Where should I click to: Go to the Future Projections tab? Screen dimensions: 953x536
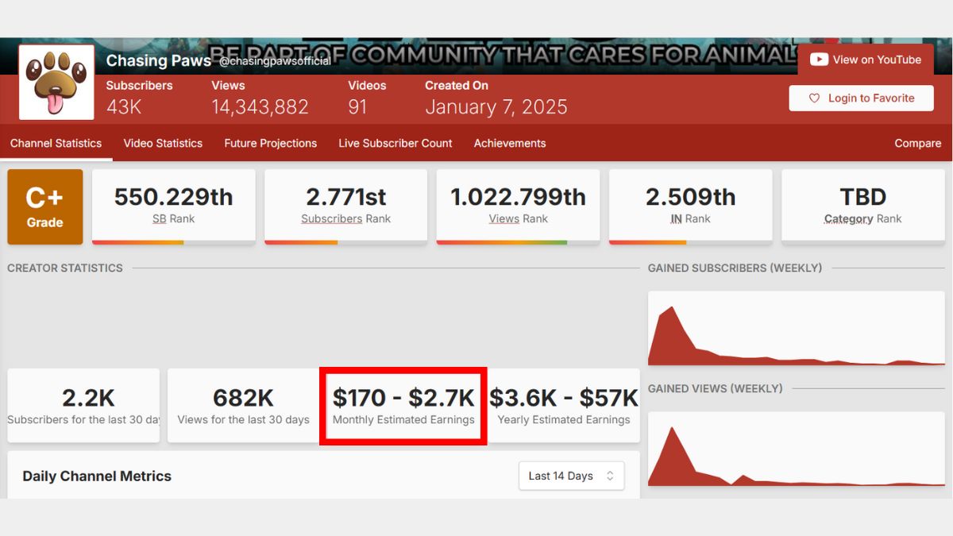click(x=270, y=144)
